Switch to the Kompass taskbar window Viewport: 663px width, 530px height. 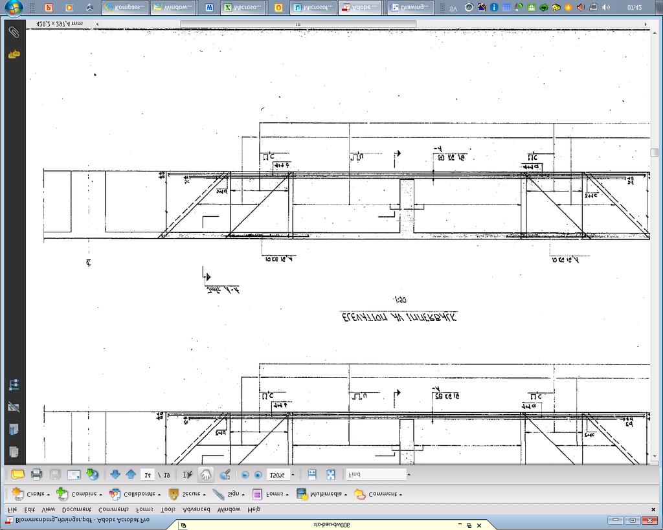coord(126,8)
